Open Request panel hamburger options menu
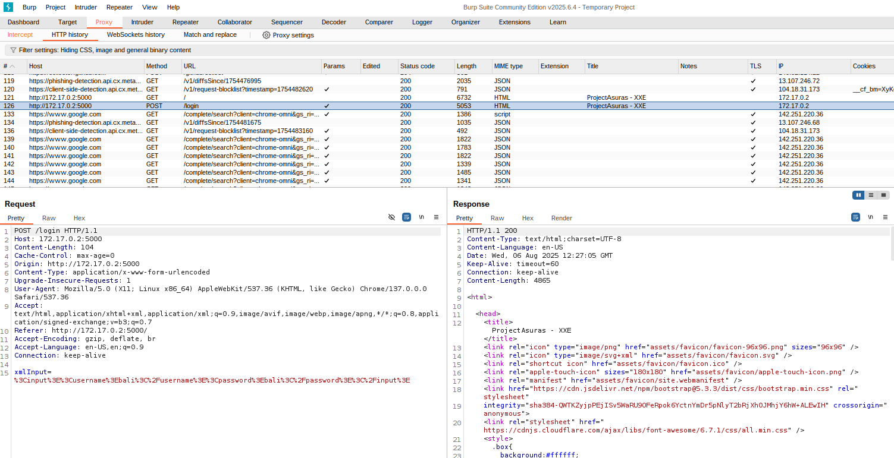The image size is (894, 458). (x=436, y=217)
